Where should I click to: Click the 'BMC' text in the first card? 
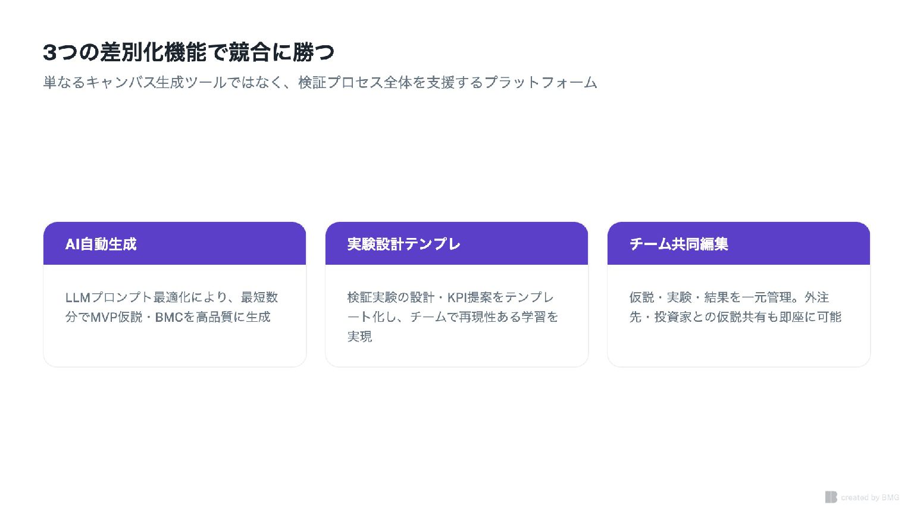(168, 317)
